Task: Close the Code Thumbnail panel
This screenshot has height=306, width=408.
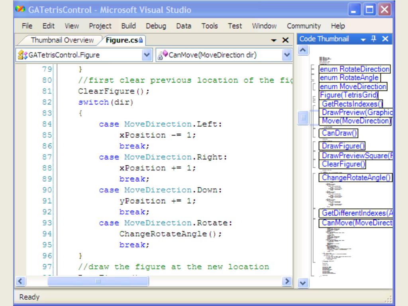Action: 385,39
